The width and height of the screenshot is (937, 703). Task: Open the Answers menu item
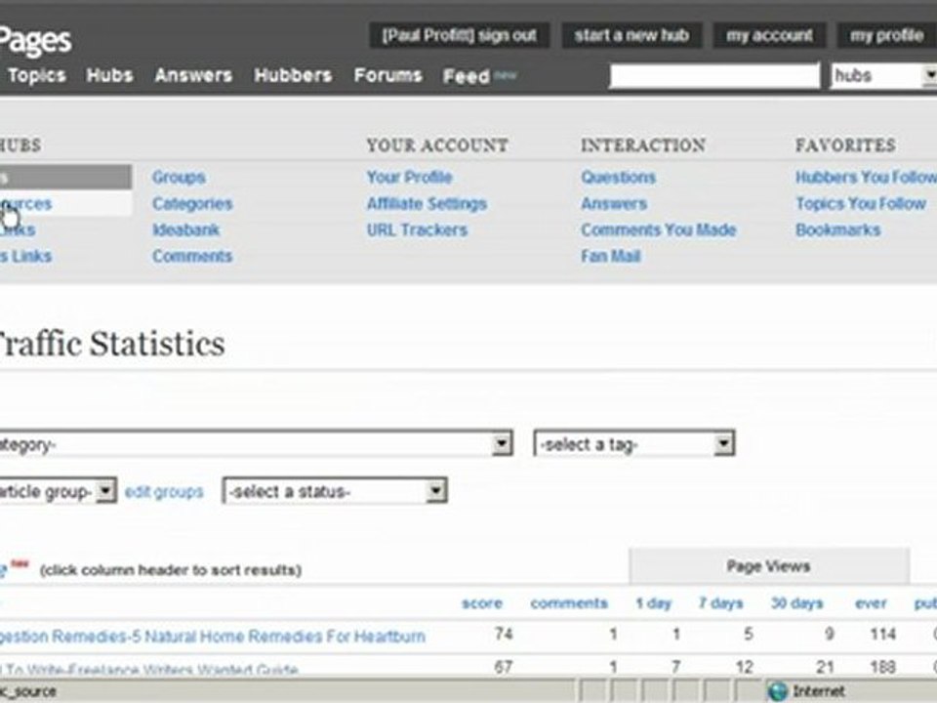pyautogui.click(x=193, y=75)
